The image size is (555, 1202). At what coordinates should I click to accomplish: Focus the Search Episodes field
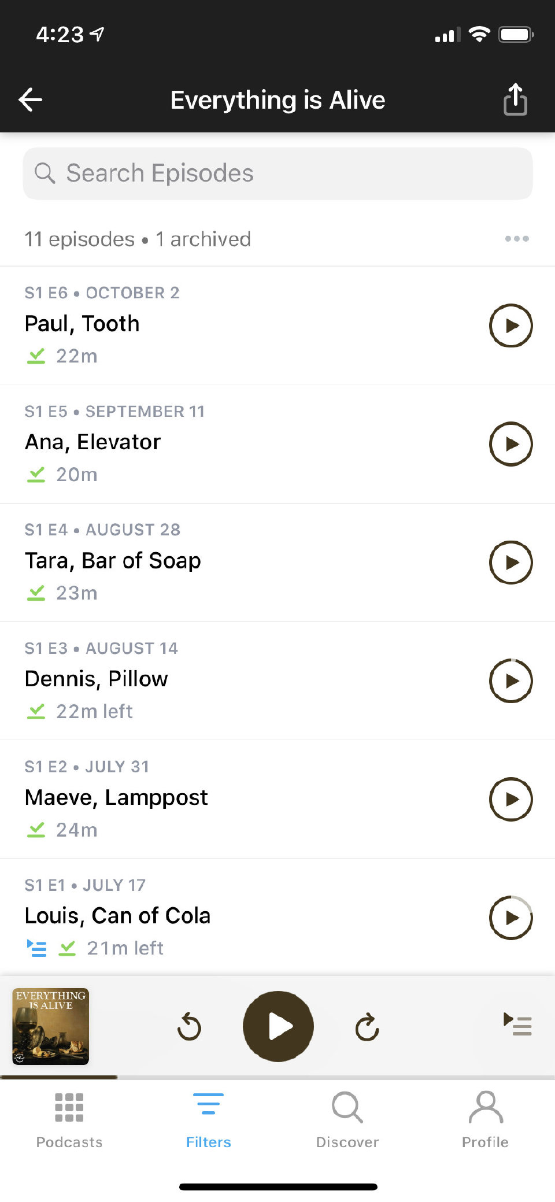pos(277,173)
